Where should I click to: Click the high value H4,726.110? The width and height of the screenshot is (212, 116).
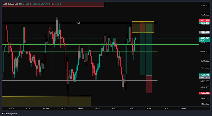pyautogui.click(x=35, y=4)
